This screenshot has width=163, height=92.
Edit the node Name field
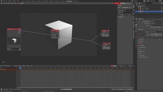coord(127,10)
